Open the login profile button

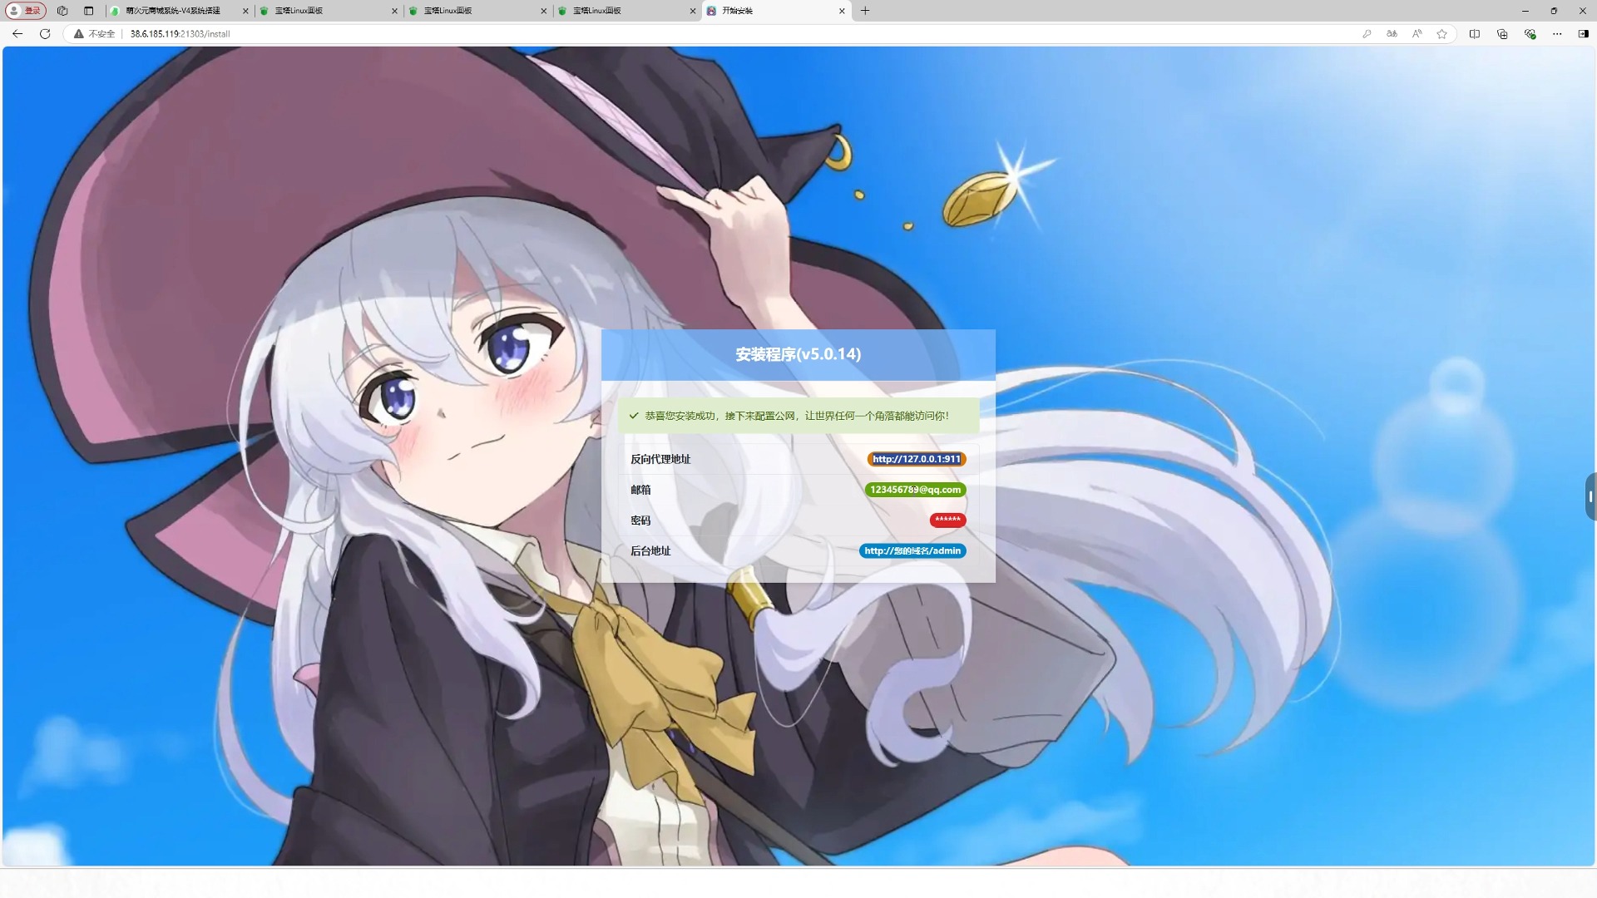25,11
